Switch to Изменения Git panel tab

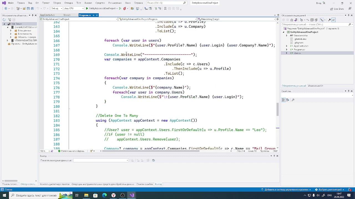[x=315, y=86]
